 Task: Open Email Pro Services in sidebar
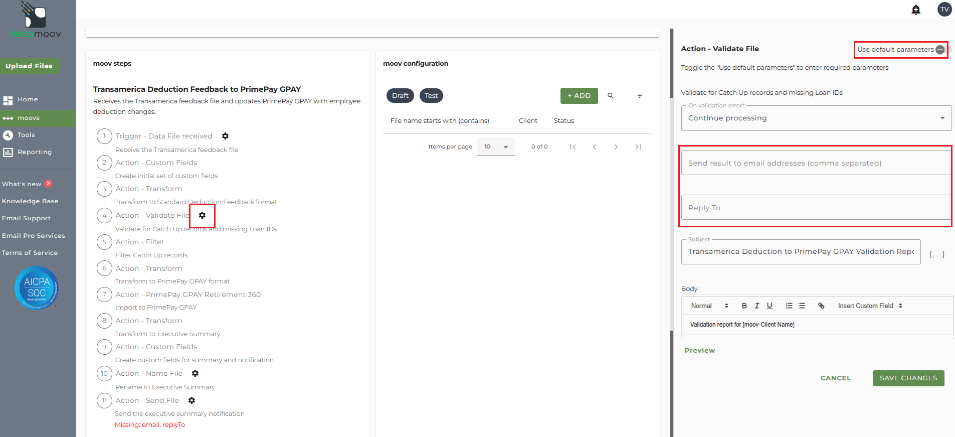point(33,236)
